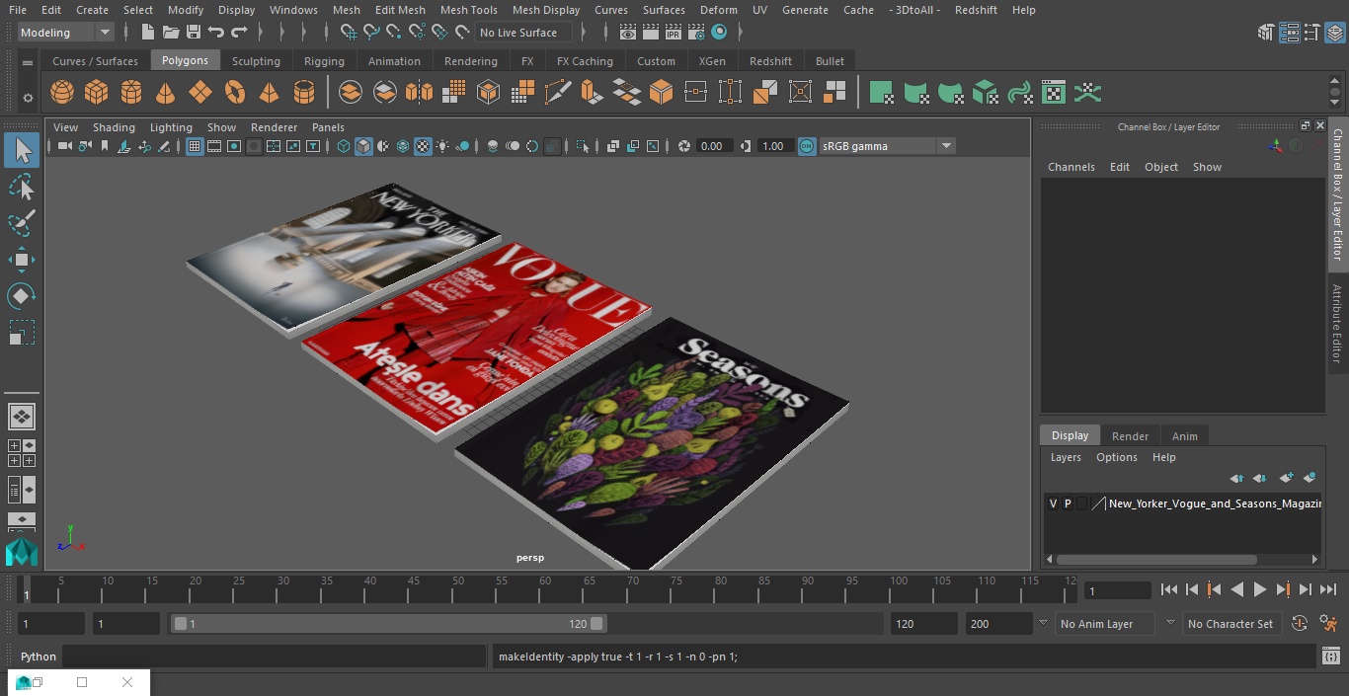Play the animation forward

pos(1259,589)
